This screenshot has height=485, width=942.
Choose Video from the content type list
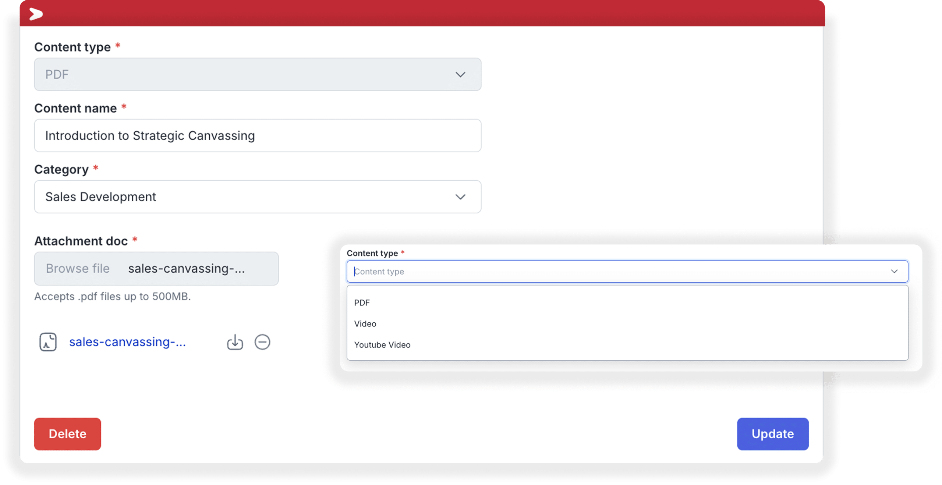[x=365, y=324]
